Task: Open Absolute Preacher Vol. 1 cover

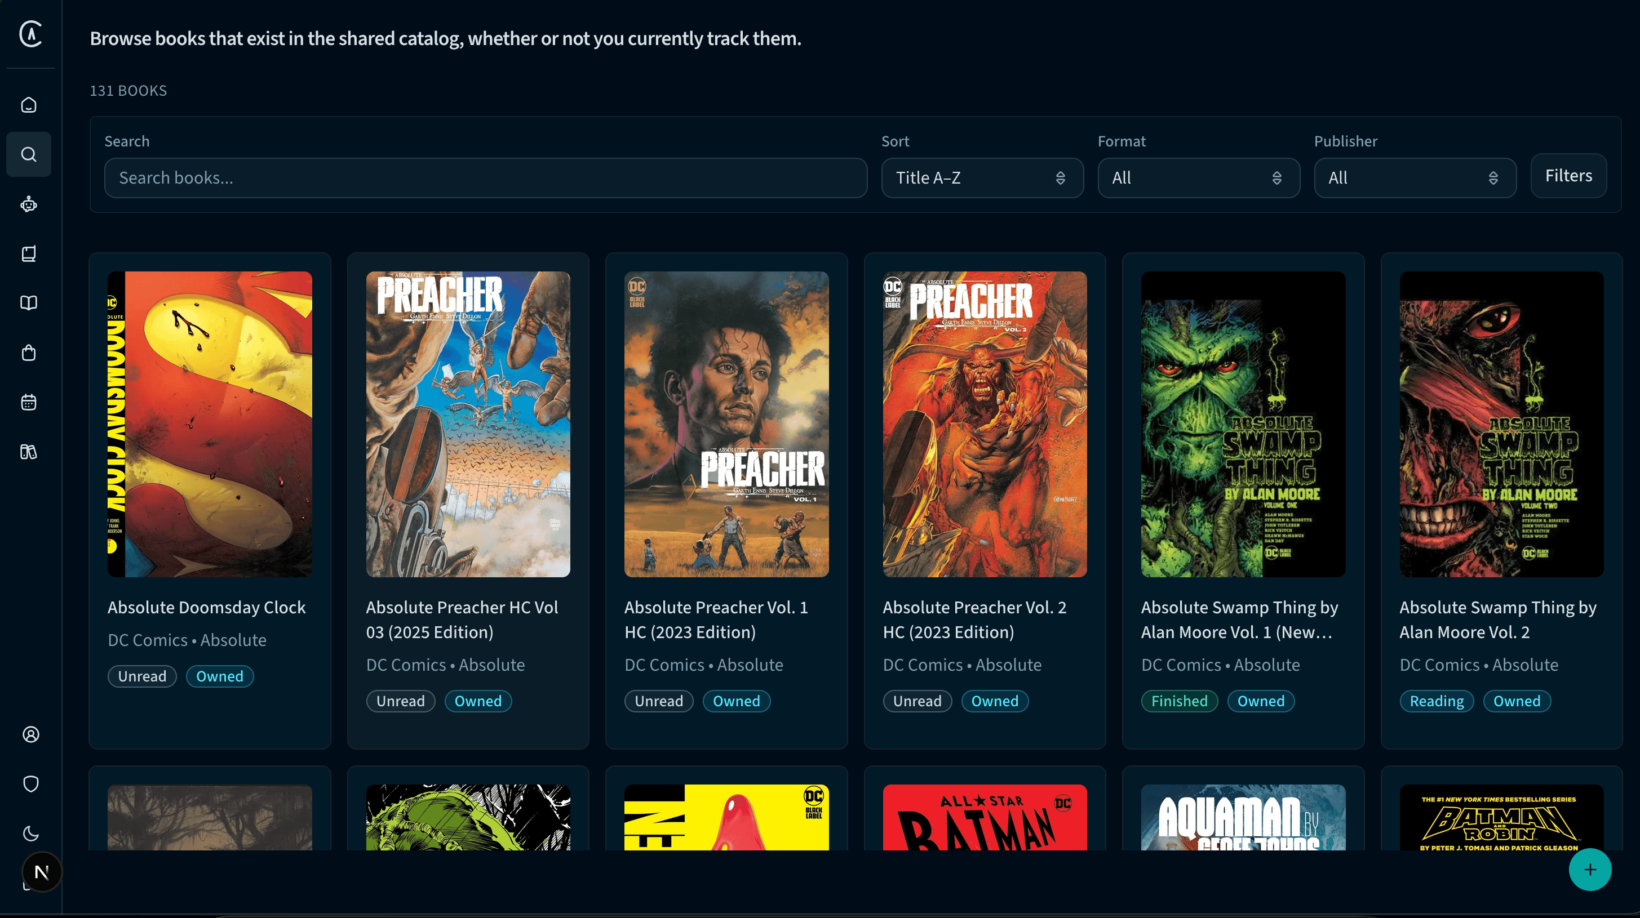Action: pyautogui.click(x=726, y=424)
